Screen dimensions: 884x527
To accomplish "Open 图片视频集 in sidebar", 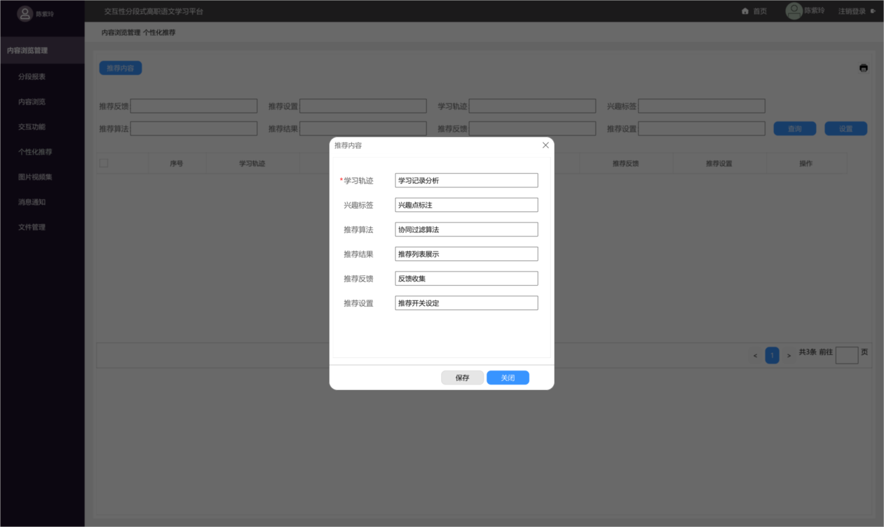I will 35,177.
